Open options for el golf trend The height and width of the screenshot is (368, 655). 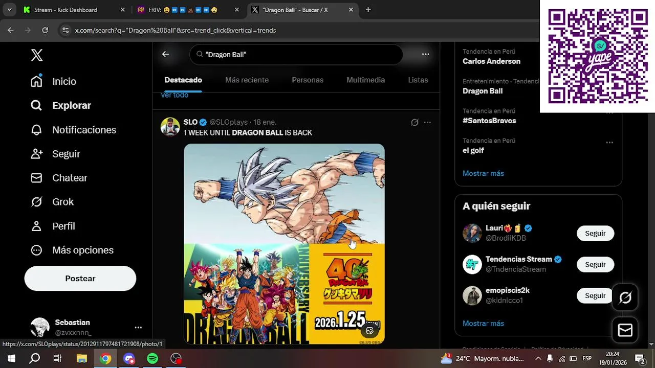click(609, 143)
